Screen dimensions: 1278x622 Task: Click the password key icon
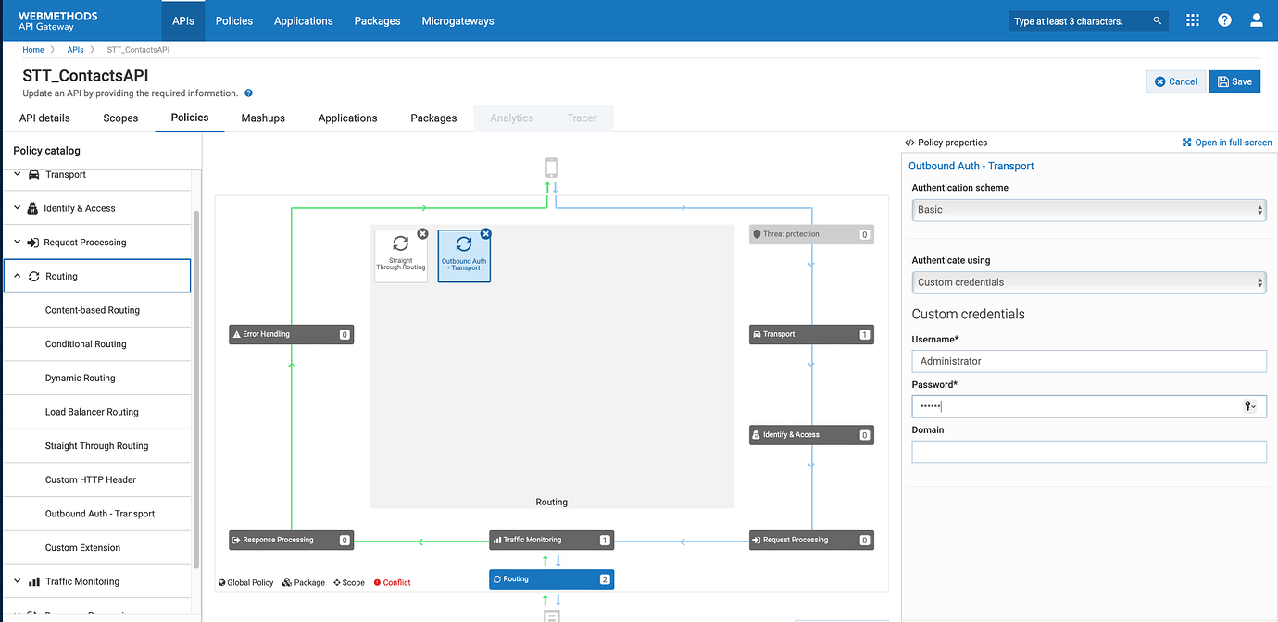[x=1249, y=406]
